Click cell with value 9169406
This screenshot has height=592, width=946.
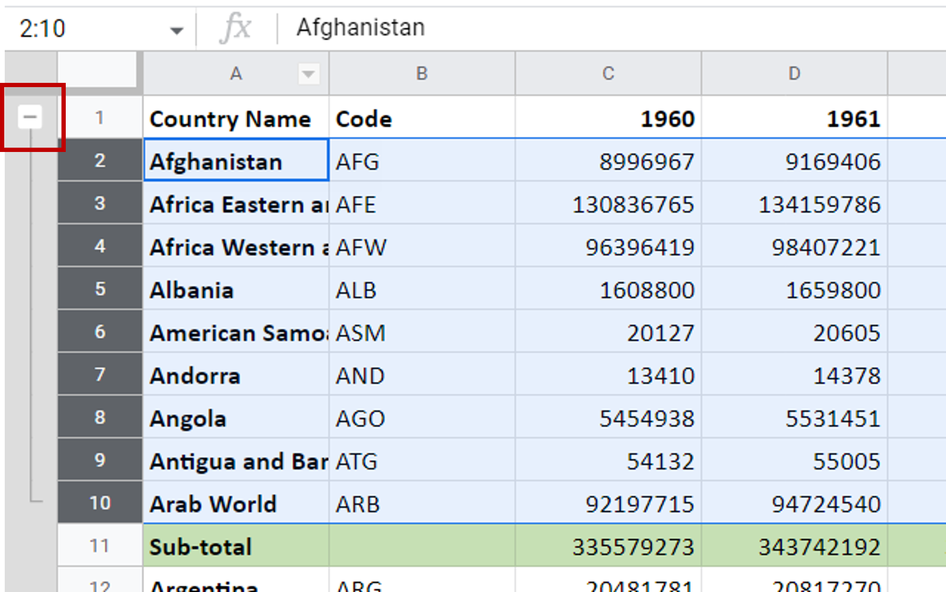(794, 160)
